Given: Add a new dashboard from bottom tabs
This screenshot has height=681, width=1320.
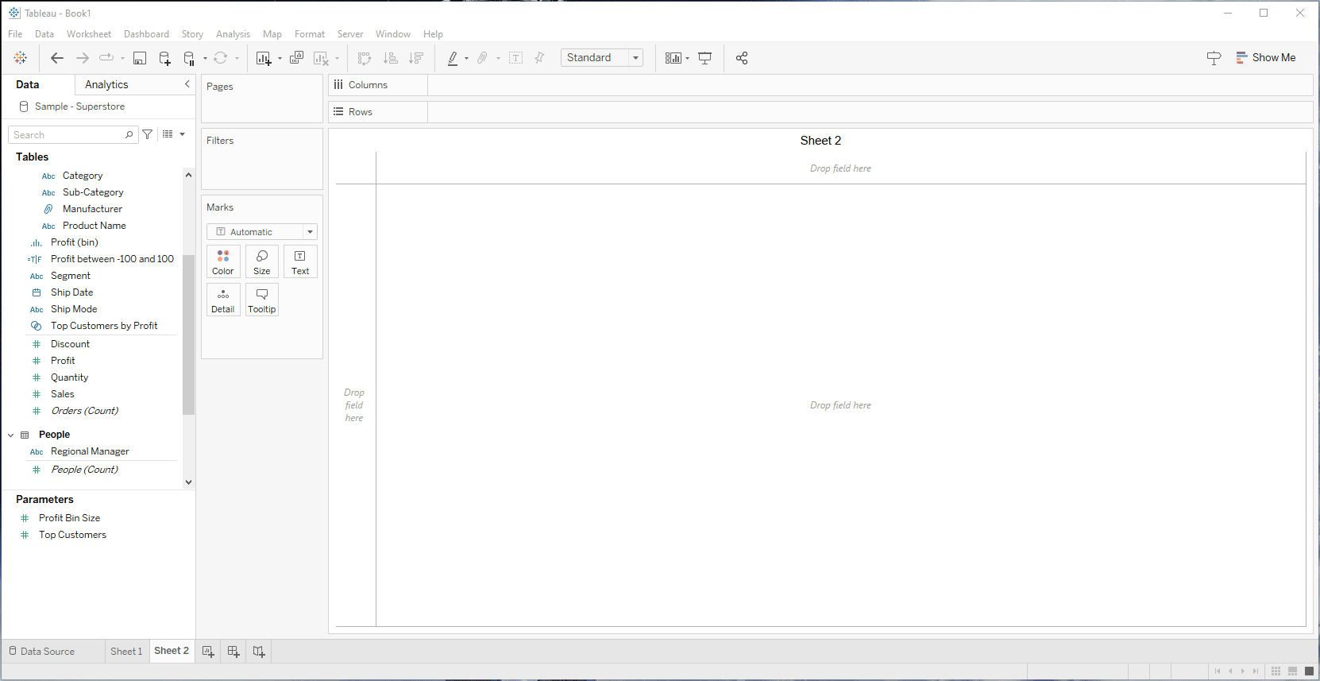Looking at the screenshot, I should pos(234,652).
